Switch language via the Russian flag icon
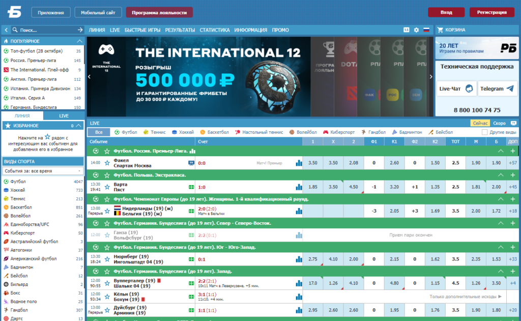521x321 pixels. tap(426, 30)
